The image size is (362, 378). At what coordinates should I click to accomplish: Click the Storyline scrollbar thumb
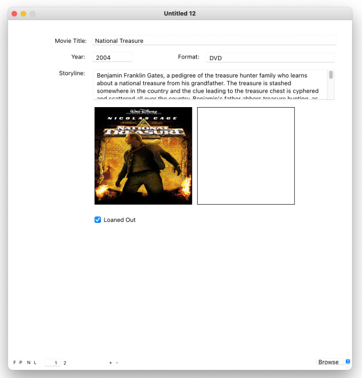tap(331, 75)
